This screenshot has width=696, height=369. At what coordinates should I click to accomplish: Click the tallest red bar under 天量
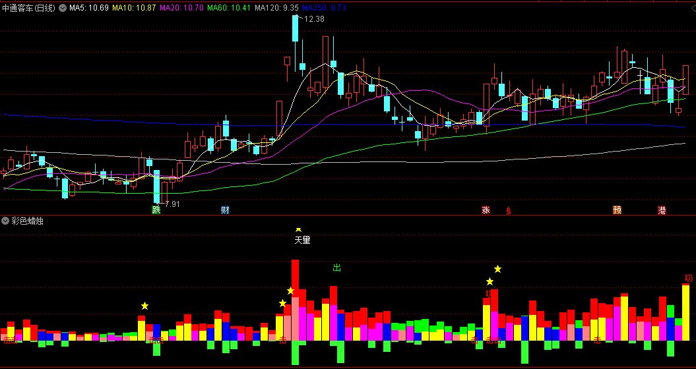tap(295, 278)
